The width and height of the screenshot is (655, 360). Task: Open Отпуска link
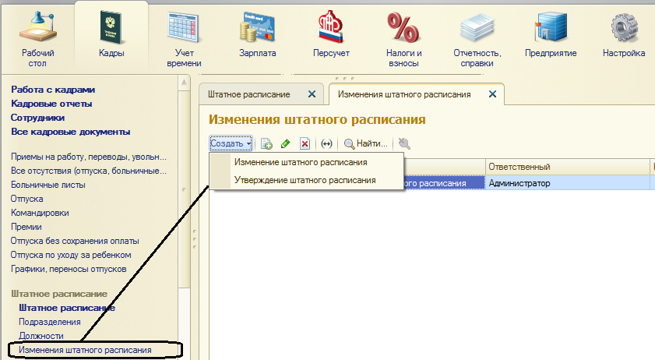point(26,199)
